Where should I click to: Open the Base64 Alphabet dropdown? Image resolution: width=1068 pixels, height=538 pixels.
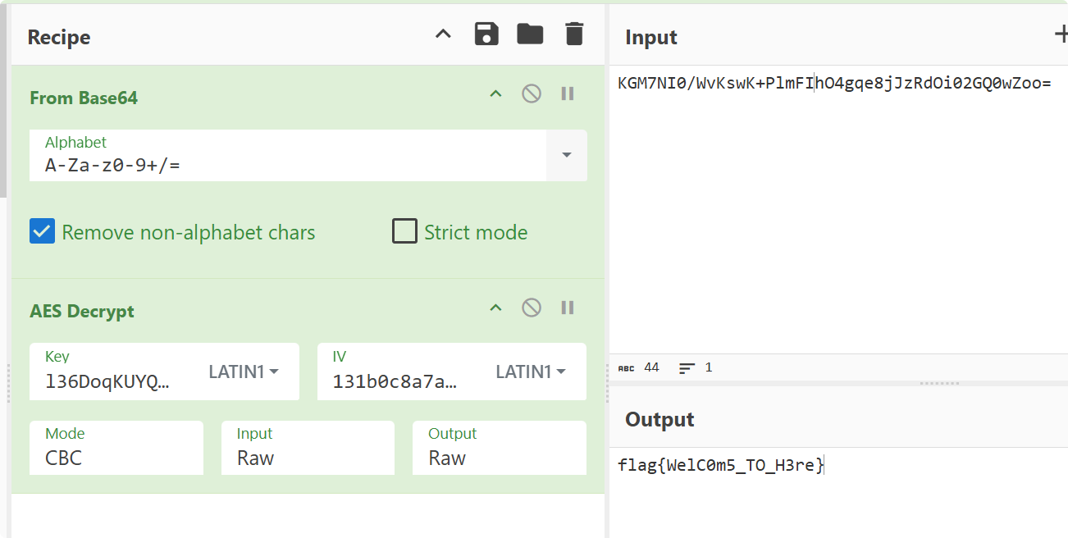pos(566,155)
